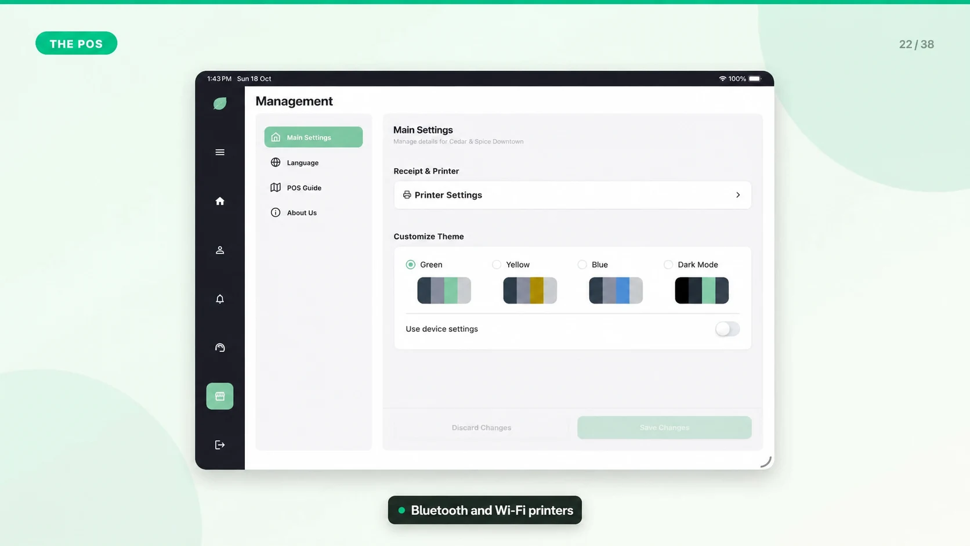970x546 pixels.
Task: Select the store management sidebar icon
Action: (x=220, y=396)
